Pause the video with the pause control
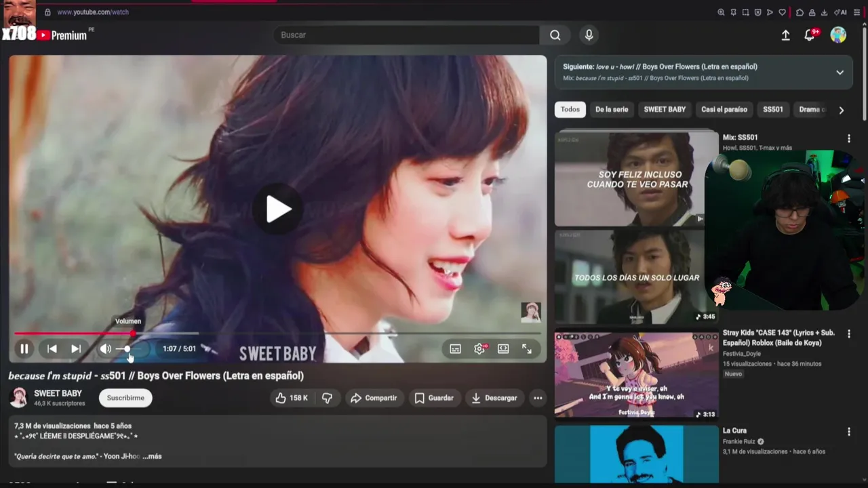Viewport: 868px width, 488px height. point(24,349)
